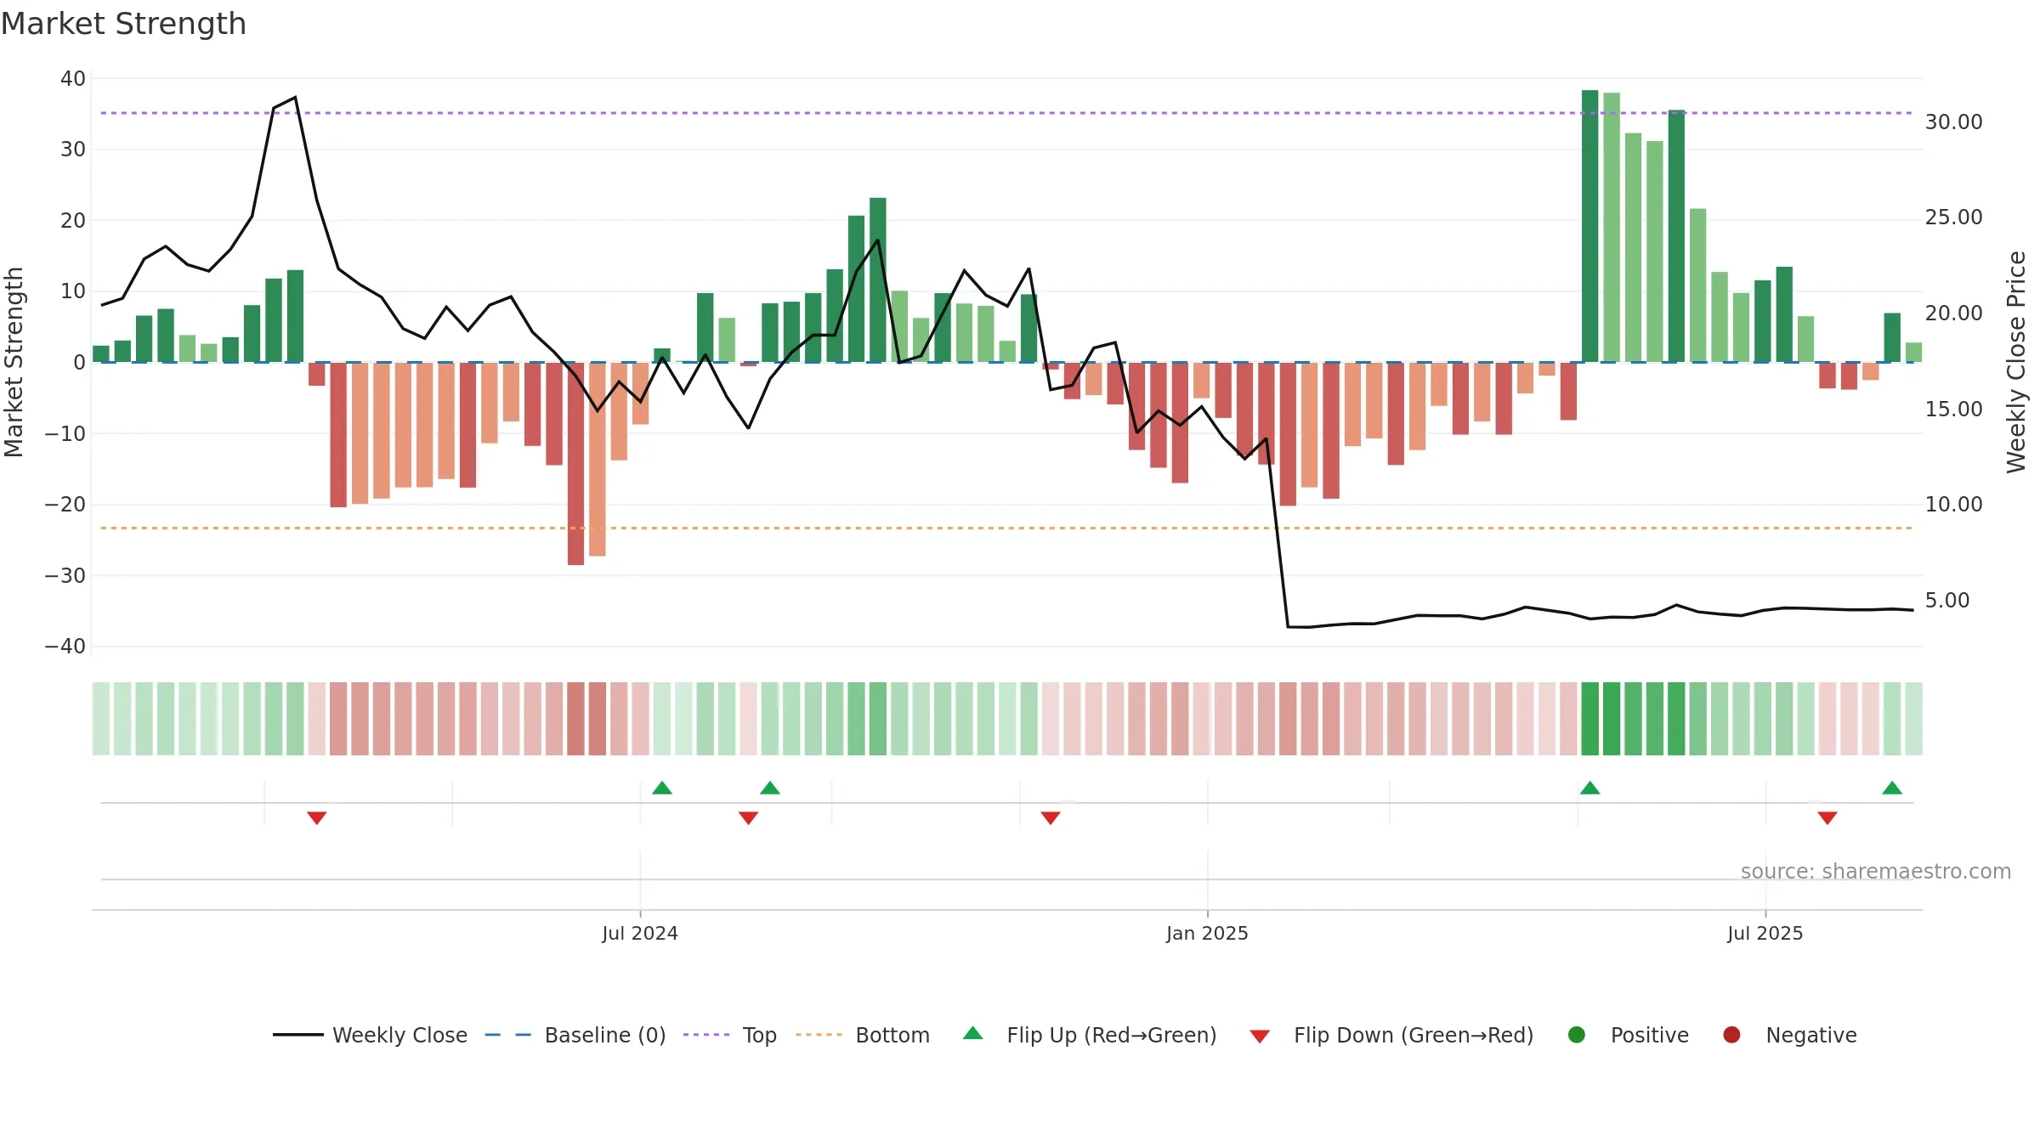Click the Jul 2024 axis label
The height and width of the screenshot is (1147, 2040).
(x=640, y=933)
